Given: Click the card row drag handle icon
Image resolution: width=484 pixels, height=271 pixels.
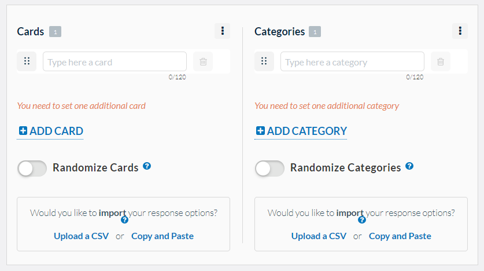Looking at the screenshot, I should [x=27, y=61].
